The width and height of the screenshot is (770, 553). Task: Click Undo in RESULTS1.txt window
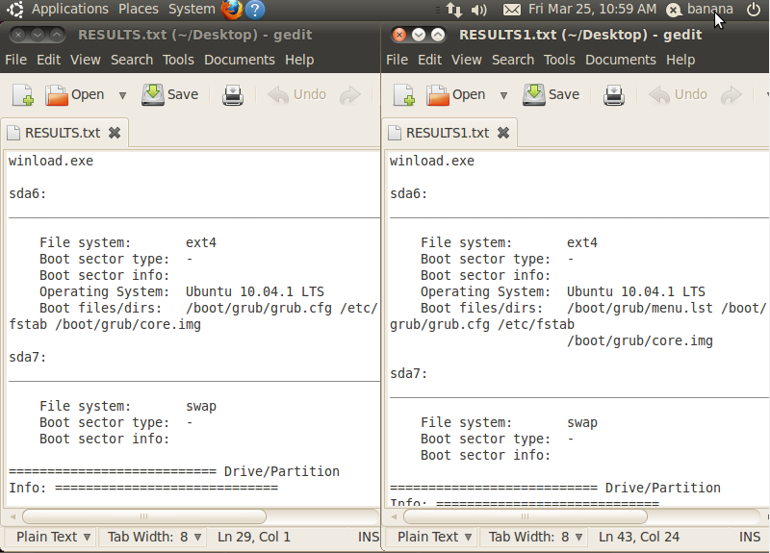pyautogui.click(x=679, y=94)
